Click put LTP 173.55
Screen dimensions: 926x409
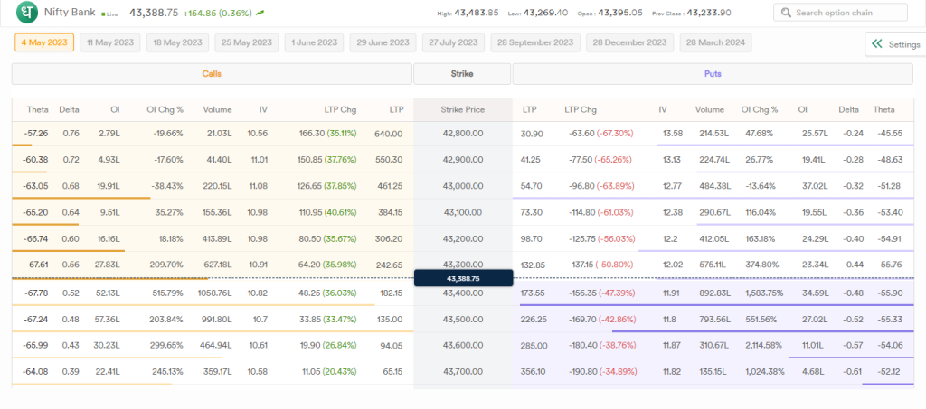pos(534,293)
